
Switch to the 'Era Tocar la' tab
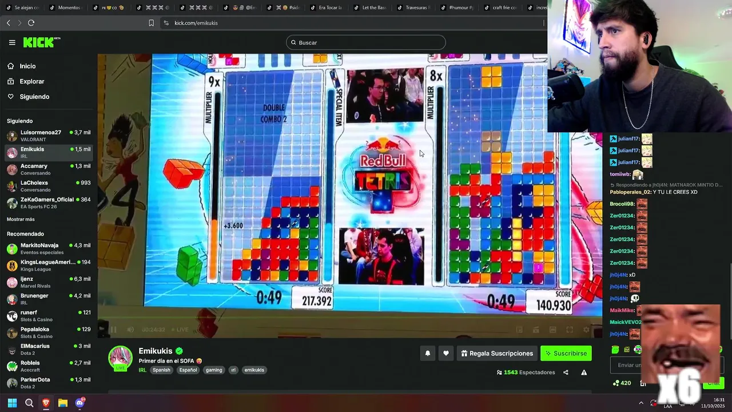coord(327,7)
